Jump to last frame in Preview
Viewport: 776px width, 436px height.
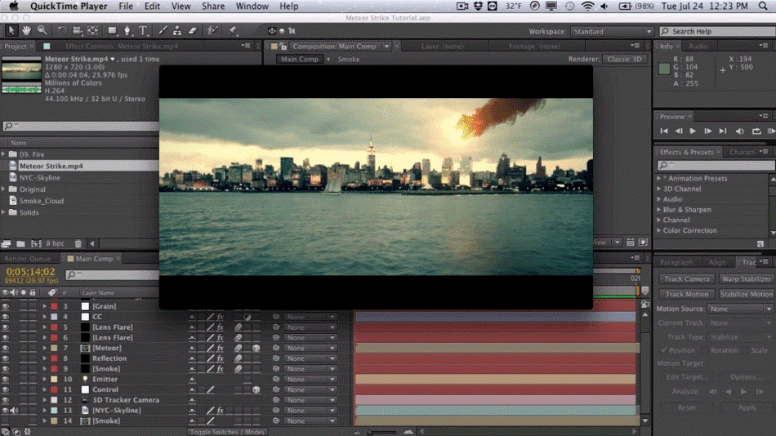[x=723, y=131]
